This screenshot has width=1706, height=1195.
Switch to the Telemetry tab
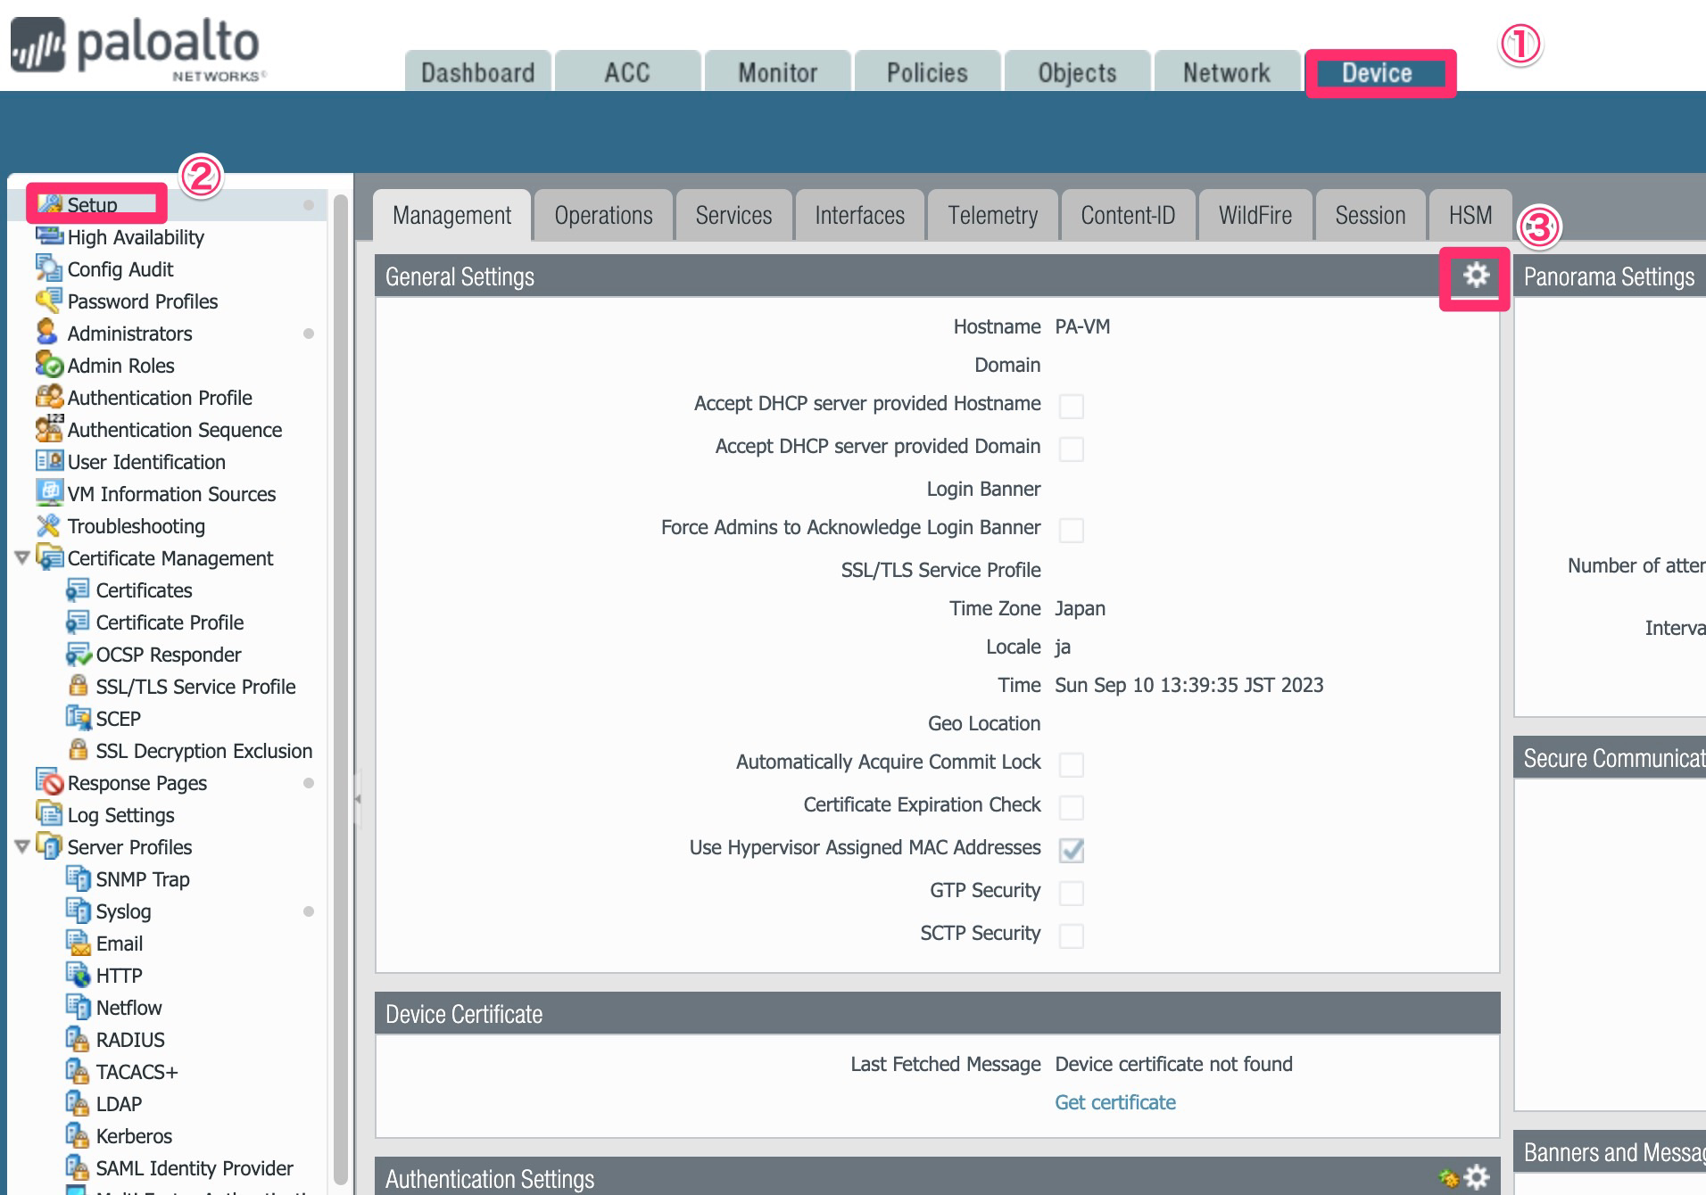click(x=992, y=214)
